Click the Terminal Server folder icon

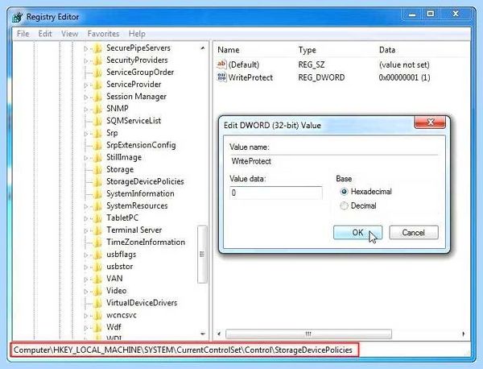(97, 230)
